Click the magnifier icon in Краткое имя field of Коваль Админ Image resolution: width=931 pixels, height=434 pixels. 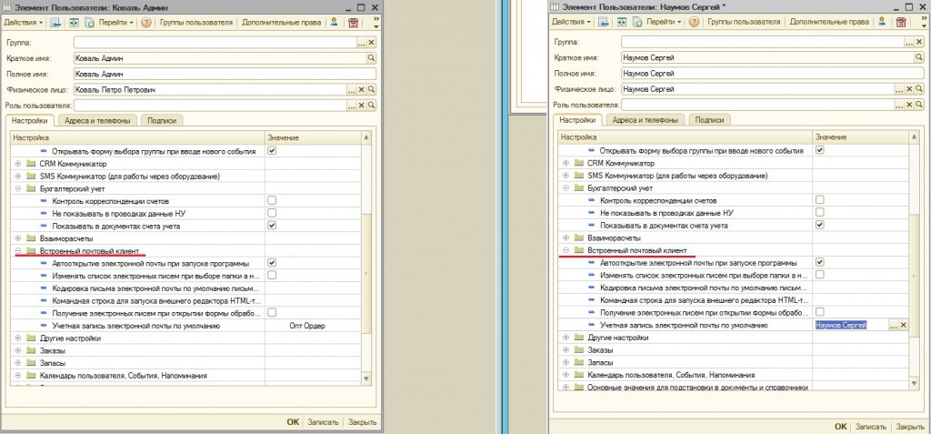tap(372, 58)
